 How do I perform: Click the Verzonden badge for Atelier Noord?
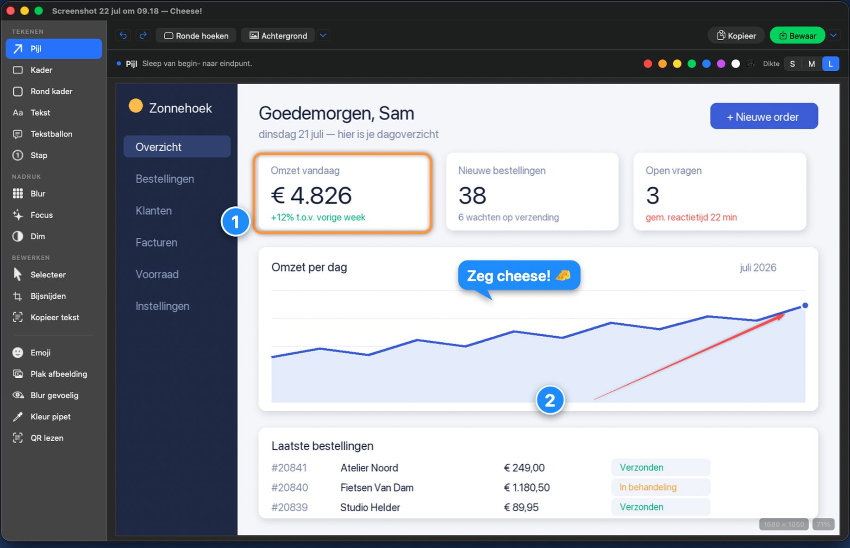[661, 467]
